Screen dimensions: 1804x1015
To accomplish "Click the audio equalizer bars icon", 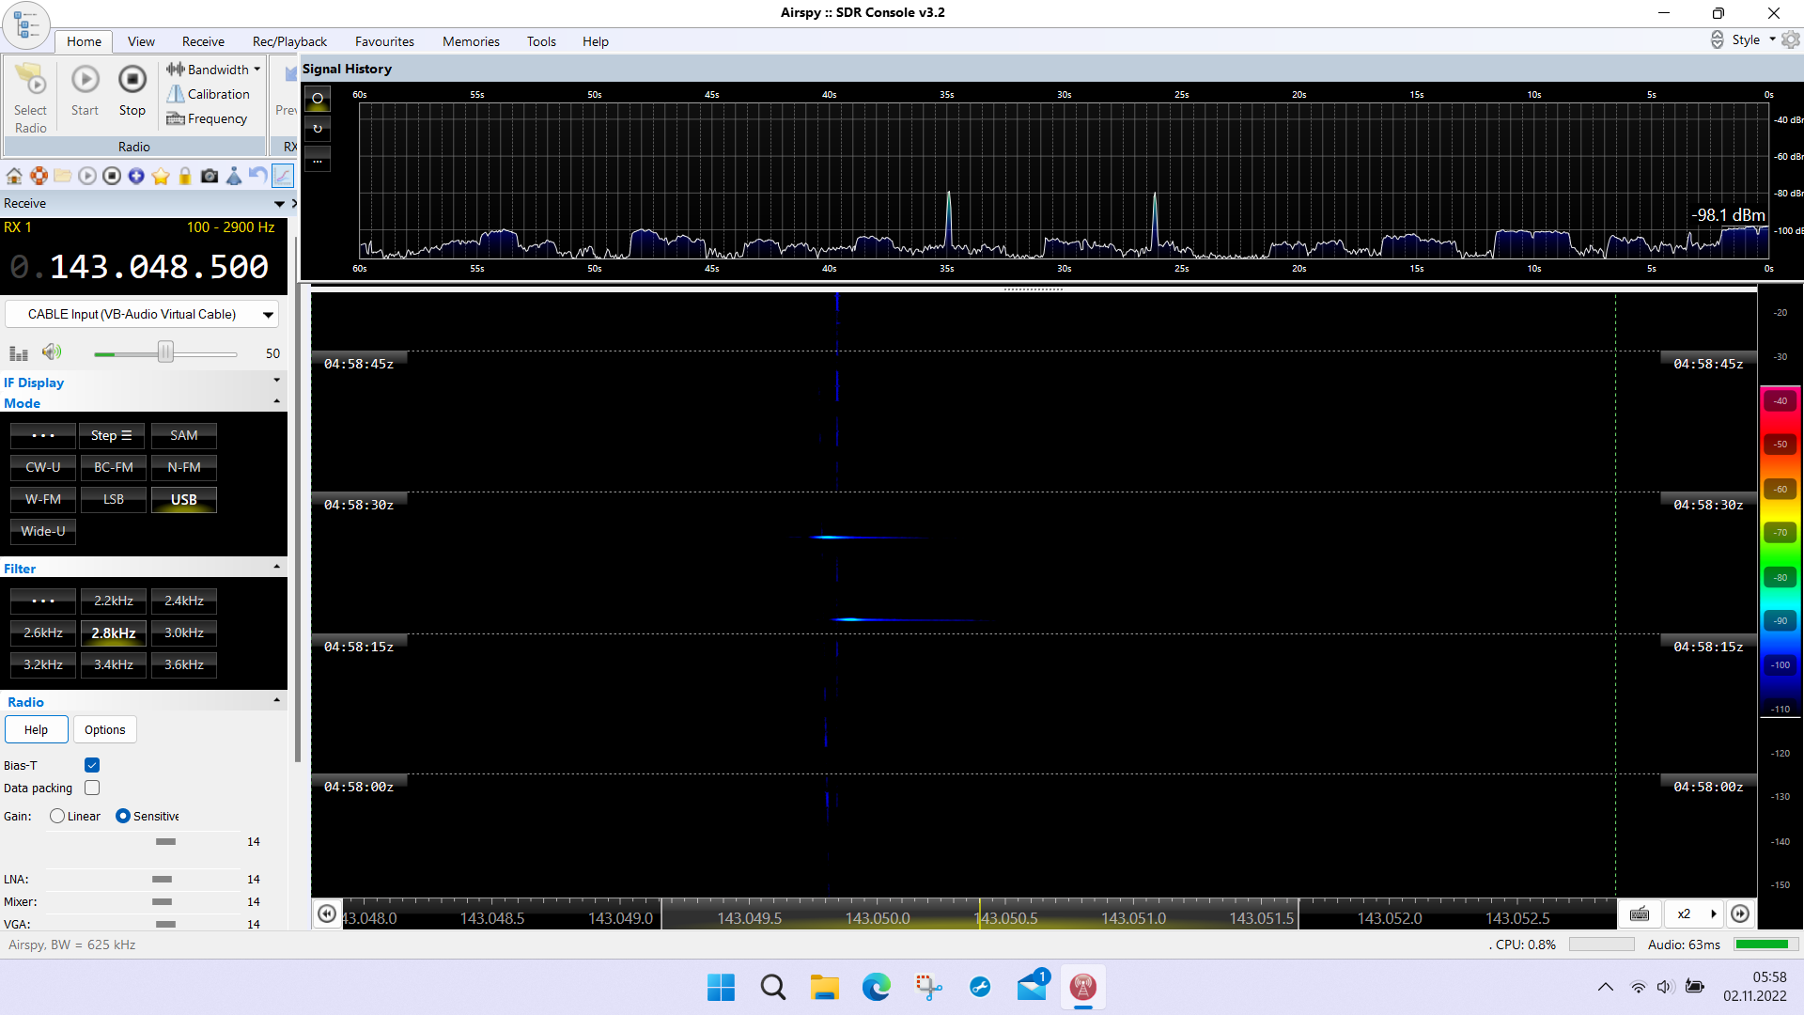I will (x=19, y=353).
